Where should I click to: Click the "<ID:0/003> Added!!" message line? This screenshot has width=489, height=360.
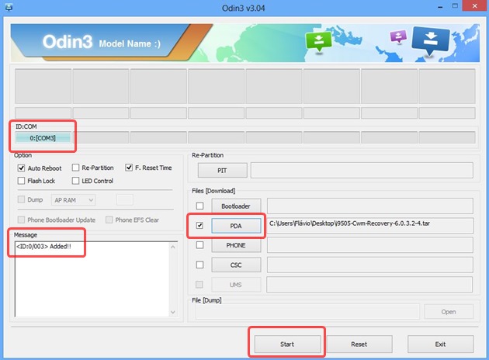(43, 246)
